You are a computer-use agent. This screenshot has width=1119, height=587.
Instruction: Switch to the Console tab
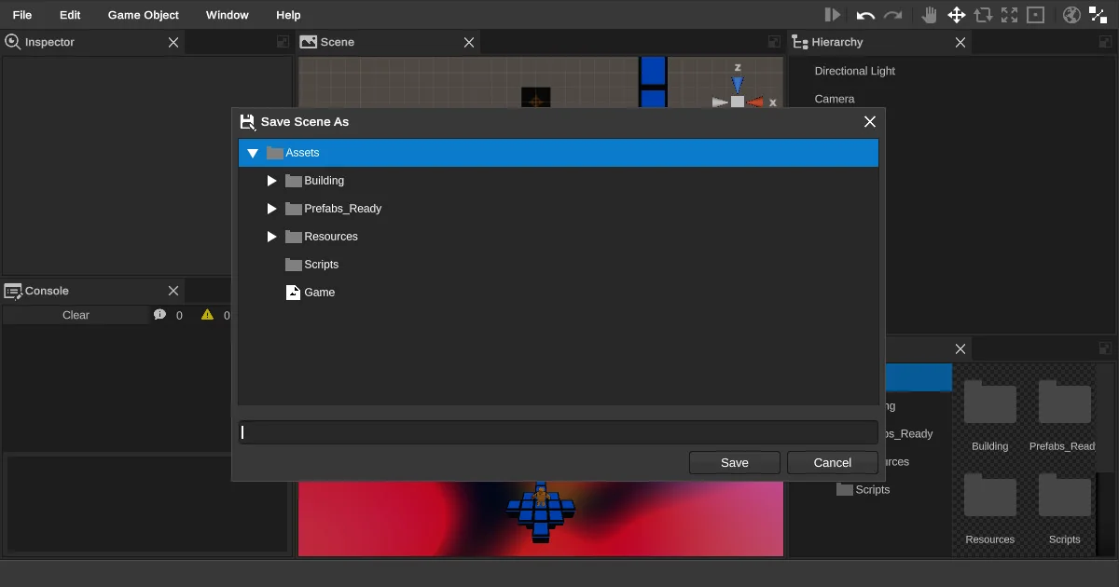47,291
